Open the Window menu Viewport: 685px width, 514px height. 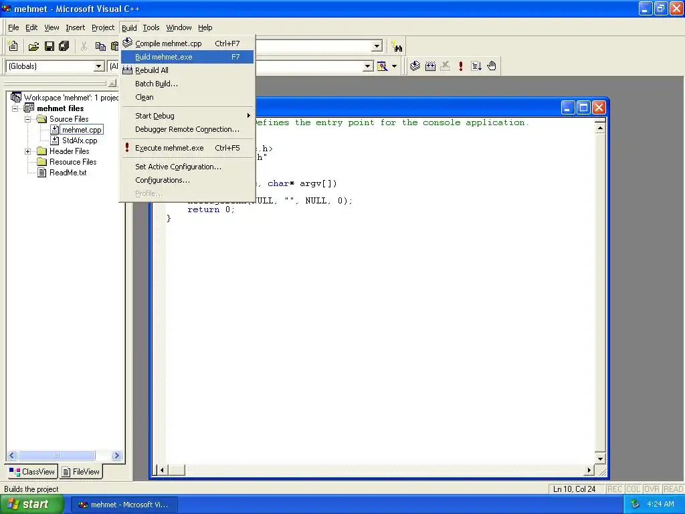(179, 27)
